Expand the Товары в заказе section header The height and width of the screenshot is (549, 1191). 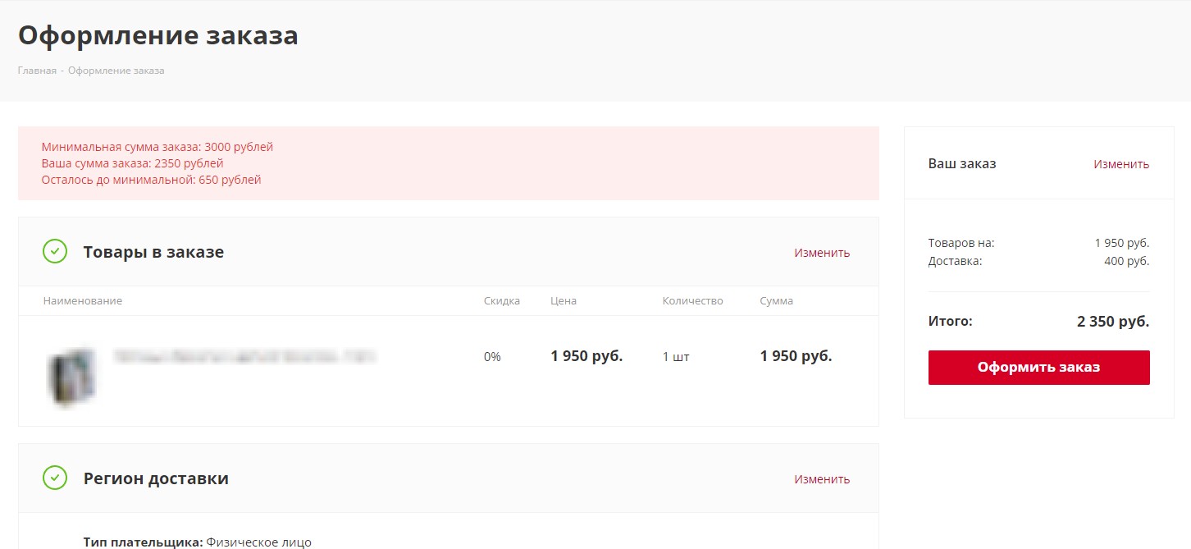click(x=153, y=252)
